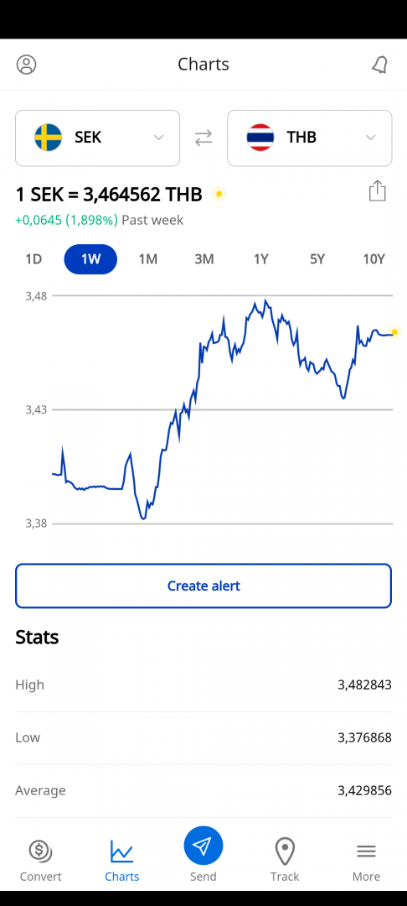Click the Create alert button

pos(203,586)
